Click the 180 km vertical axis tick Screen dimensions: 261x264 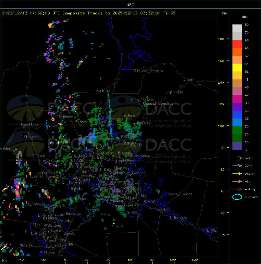[x=221, y=39]
